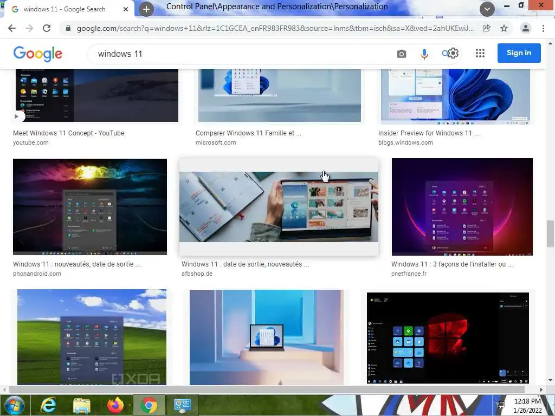Click the voice search microphone icon

tap(424, 54)
